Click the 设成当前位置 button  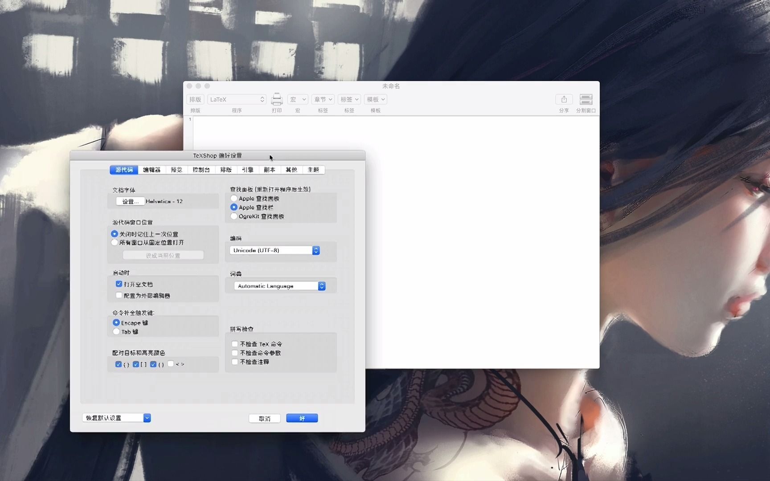tap(163, 256)
